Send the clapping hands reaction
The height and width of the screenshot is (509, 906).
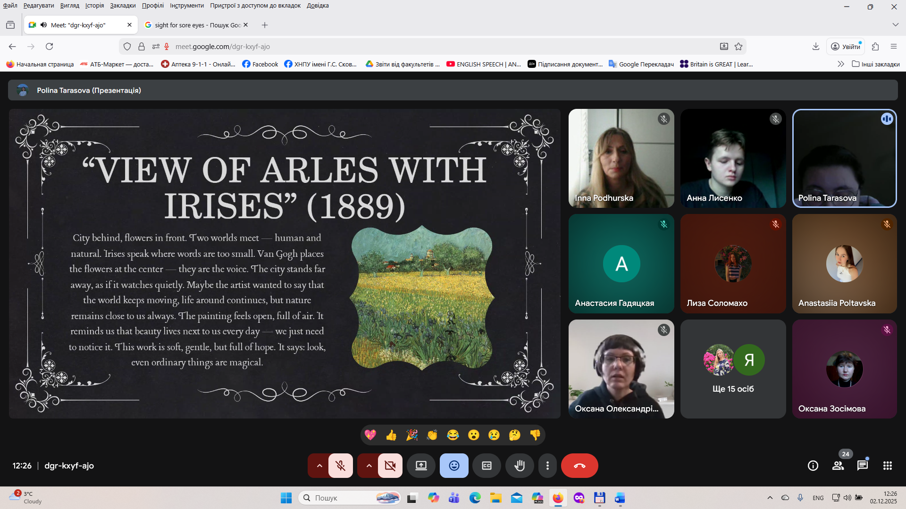tap(432, 435)
